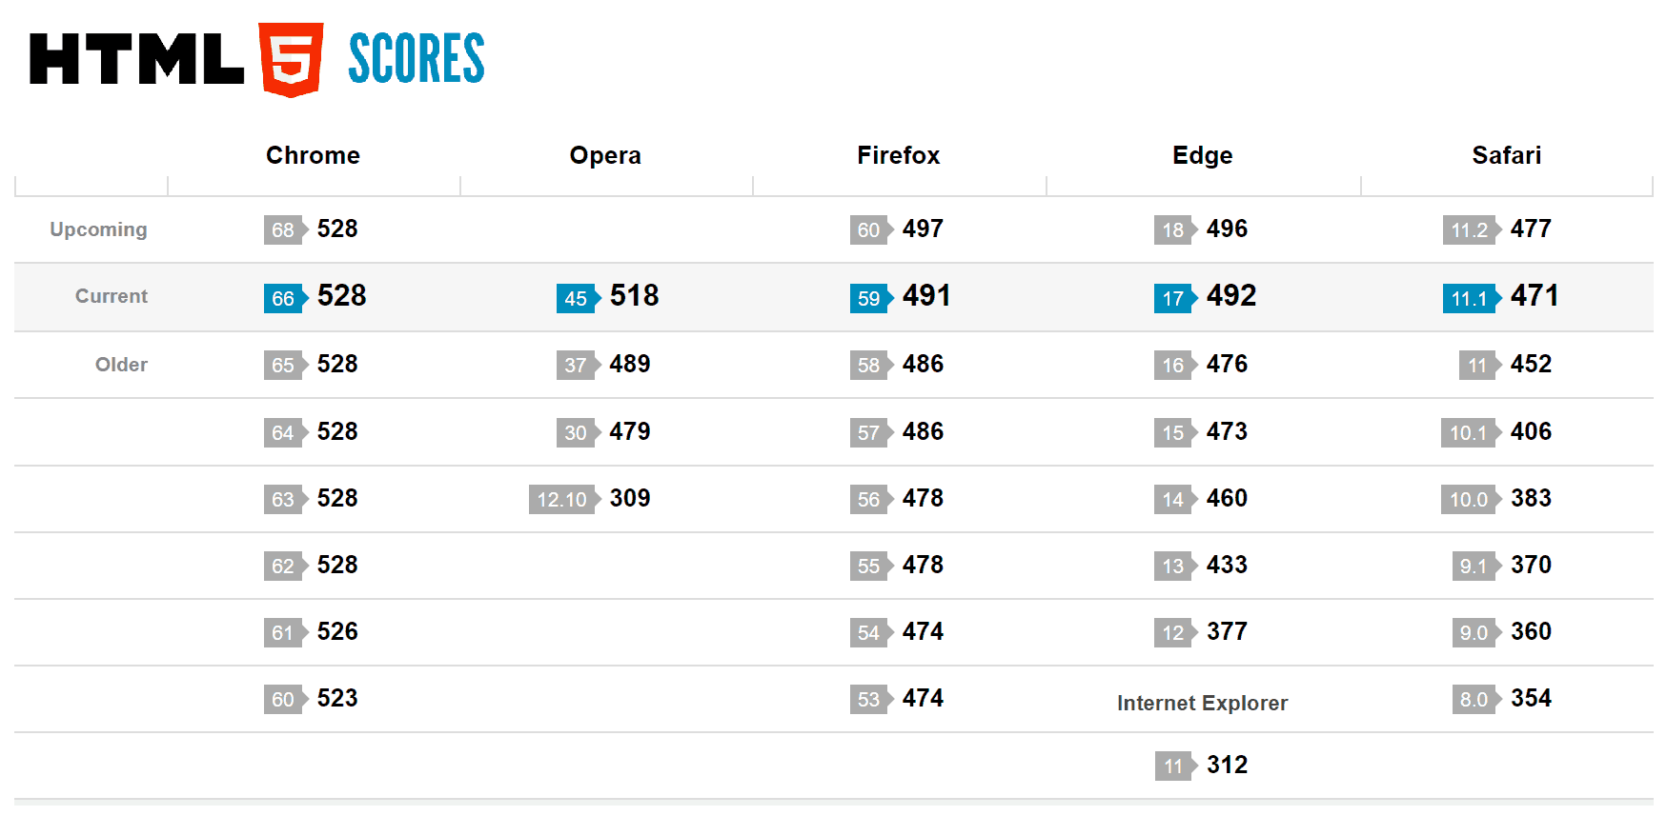Click the HTML5 shield logo
Image resolution: width=1667 pixels, height=816 pixels.
(x=291, y=59)
